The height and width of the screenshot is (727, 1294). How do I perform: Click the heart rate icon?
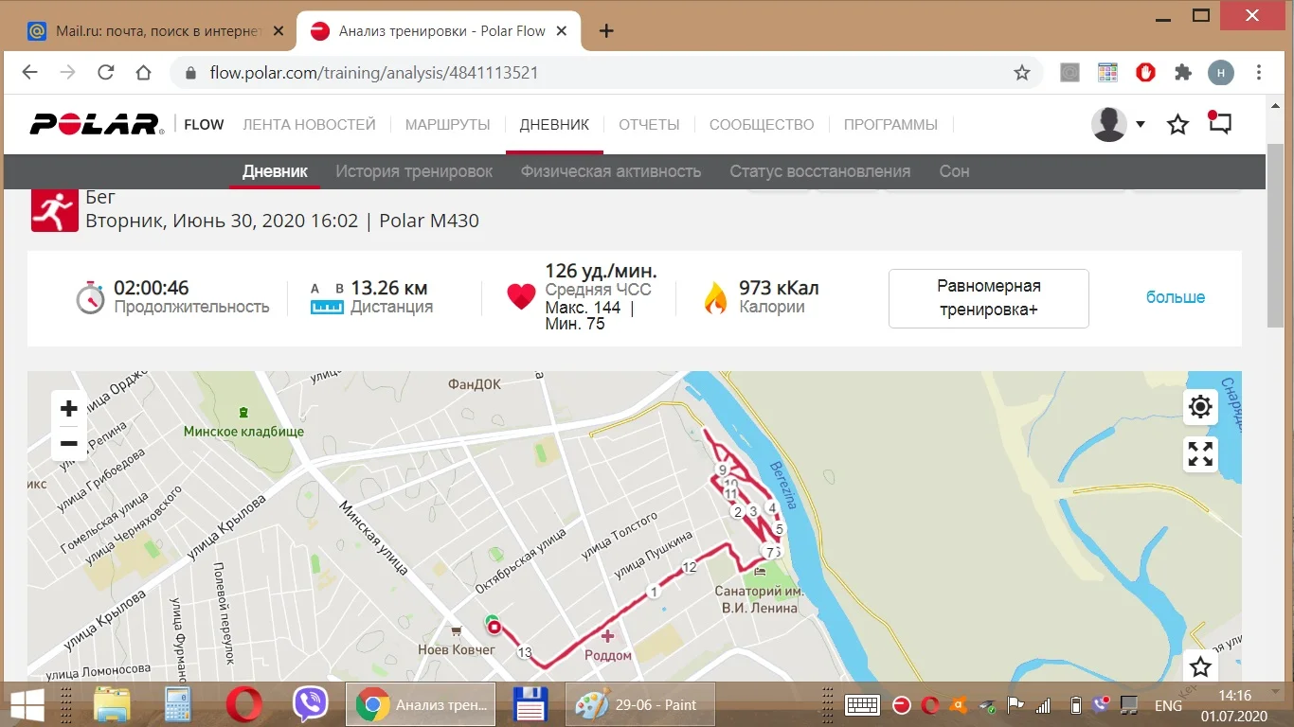[x=521, y=297]
